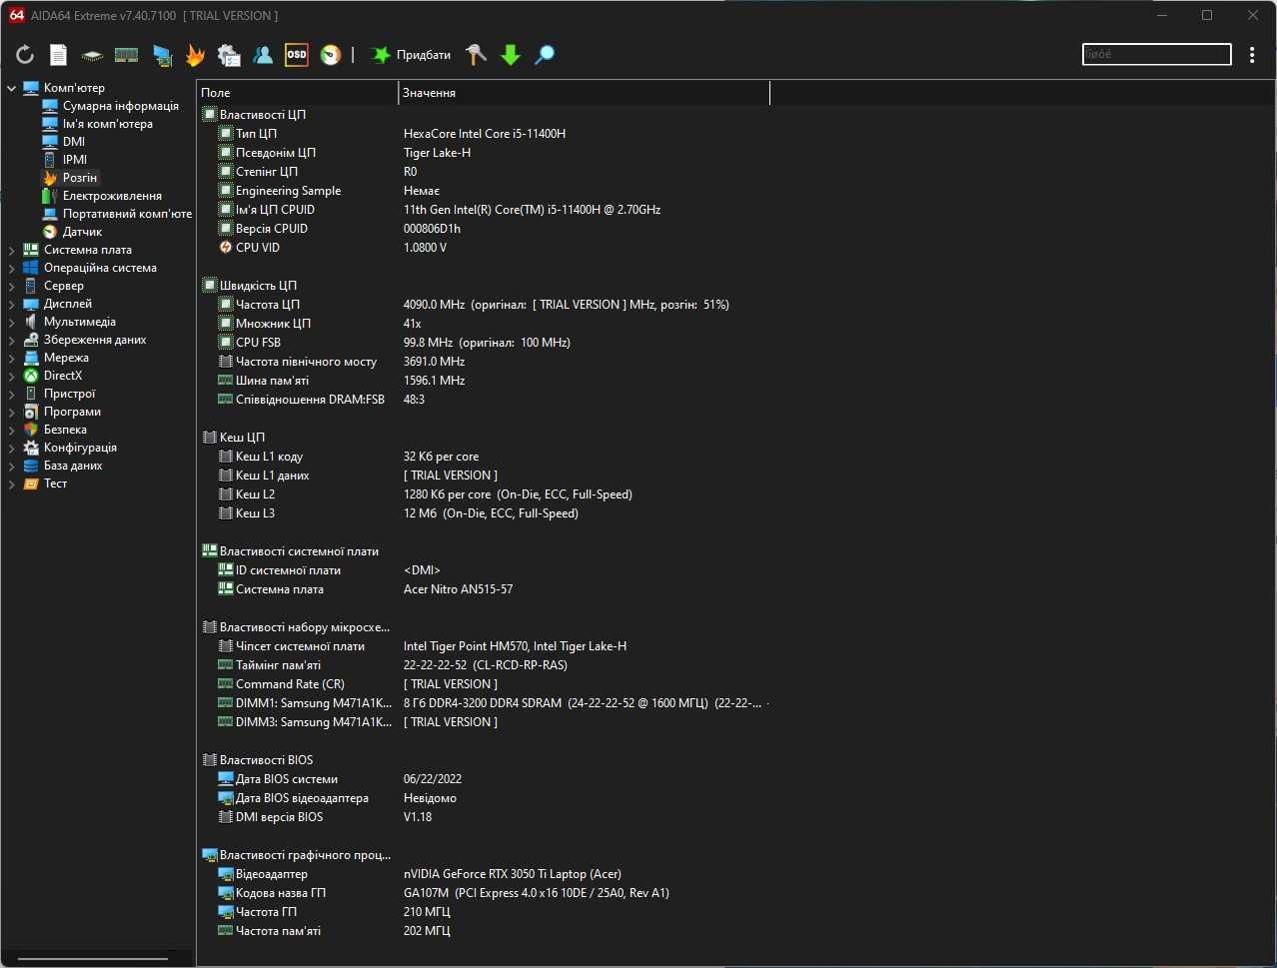1277x968 pixels.
Task: Expand the DirectX node arrow
Action: point(11,376)
